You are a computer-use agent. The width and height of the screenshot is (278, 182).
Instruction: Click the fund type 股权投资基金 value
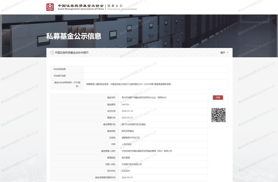127,131
